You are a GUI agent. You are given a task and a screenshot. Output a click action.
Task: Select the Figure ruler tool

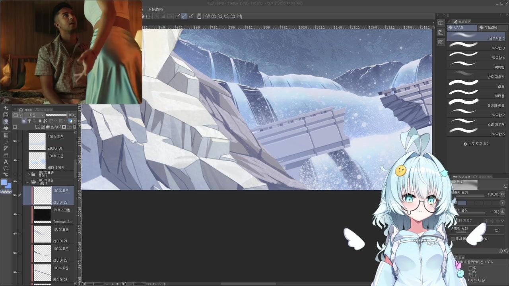[x=6, y=149]
